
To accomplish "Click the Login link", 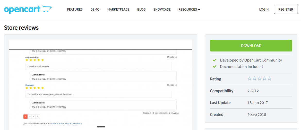I will tap(264, 10).
